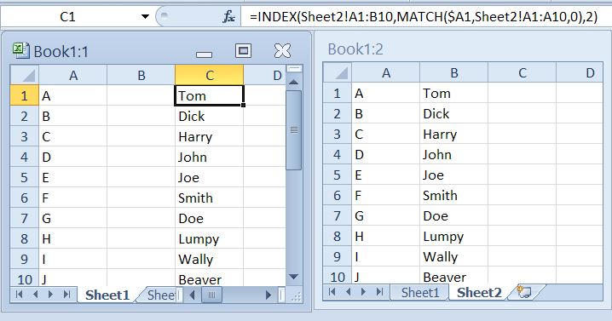Select cell with Wally in Book1:1
Screen dimensions: 612x321
click(x=209, y=260)
